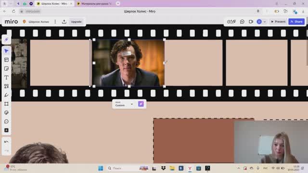
Task: Select the Comment tool
Action: (x=6, y=122)
